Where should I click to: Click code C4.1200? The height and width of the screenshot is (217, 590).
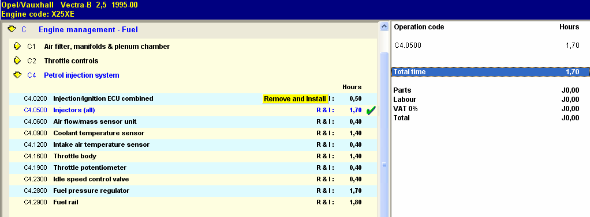pos(35,145)
